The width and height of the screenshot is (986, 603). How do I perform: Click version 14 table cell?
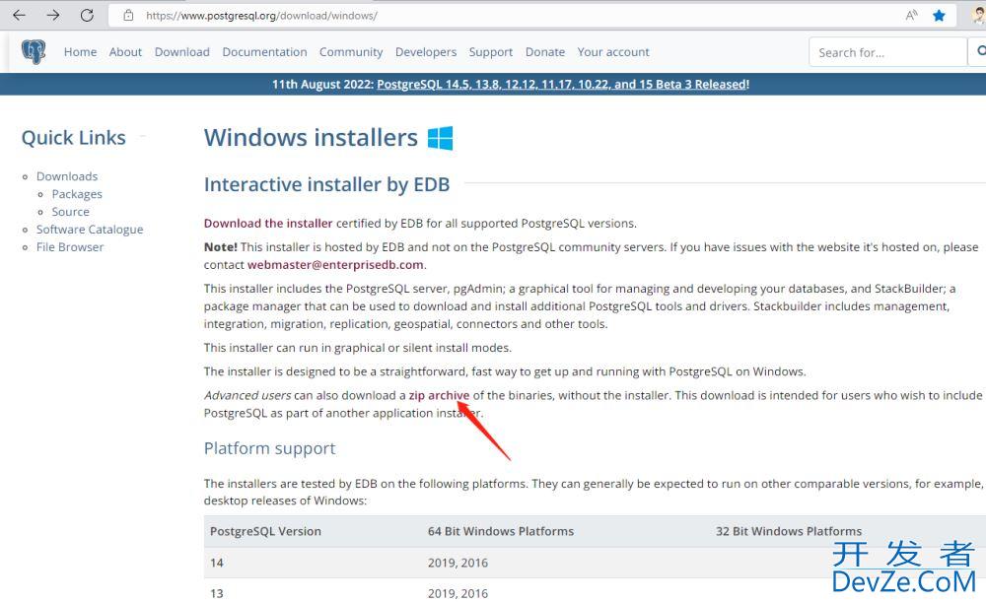click(217, 563)
